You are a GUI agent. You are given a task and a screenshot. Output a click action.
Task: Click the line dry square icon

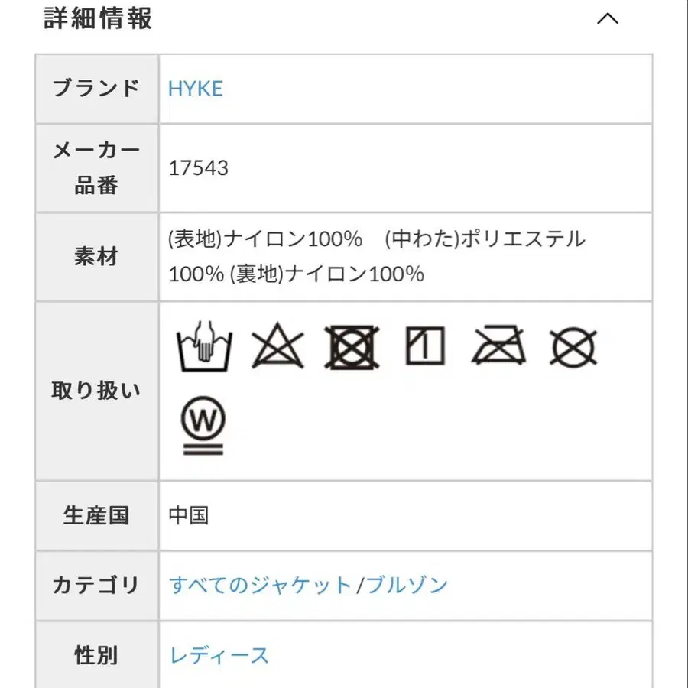click(425, 346)
